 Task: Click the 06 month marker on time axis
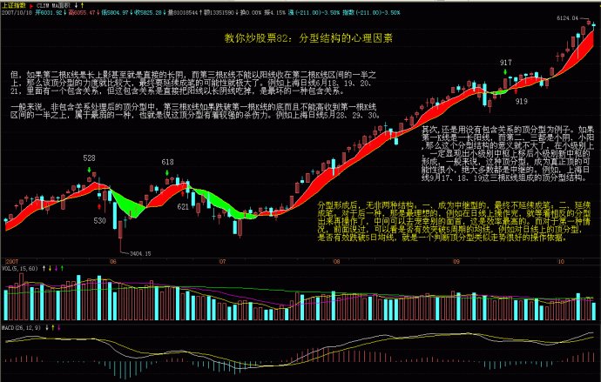[112, 262]
